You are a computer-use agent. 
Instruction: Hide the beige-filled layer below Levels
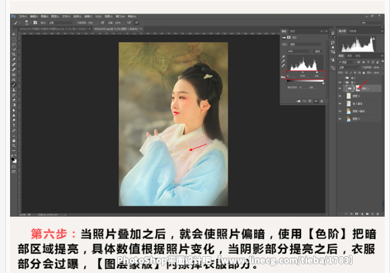(340, 96)
